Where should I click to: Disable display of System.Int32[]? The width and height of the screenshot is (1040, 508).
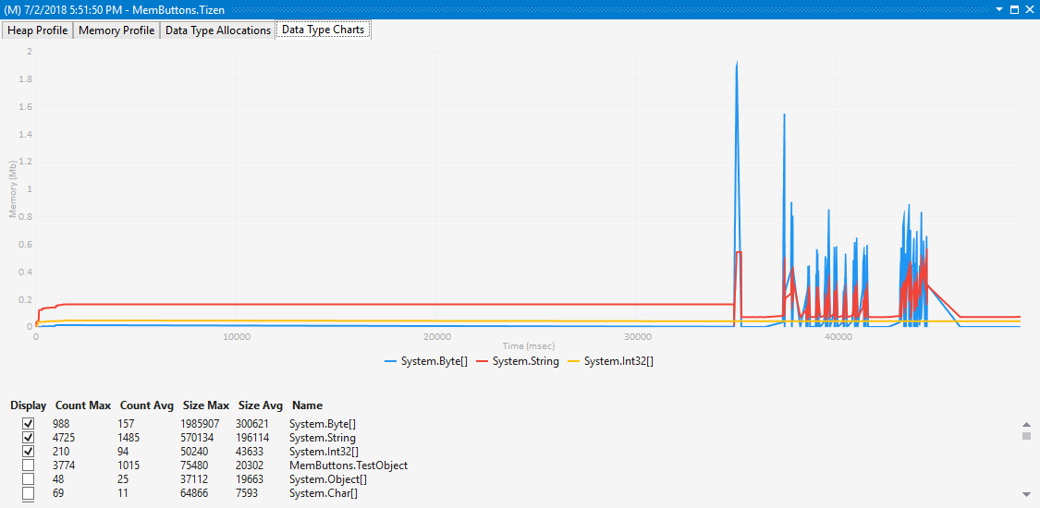[28, 452]
